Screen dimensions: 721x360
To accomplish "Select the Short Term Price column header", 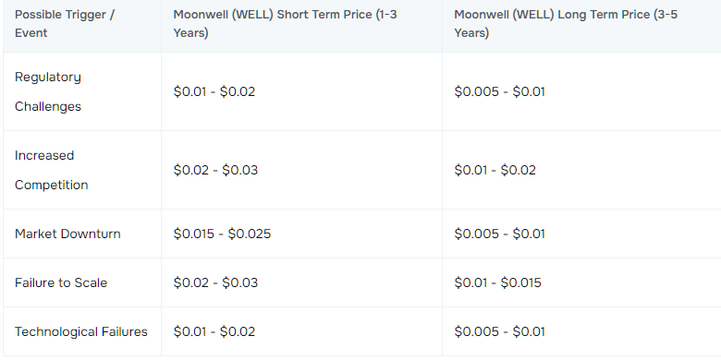I will [x=285, y=23].
